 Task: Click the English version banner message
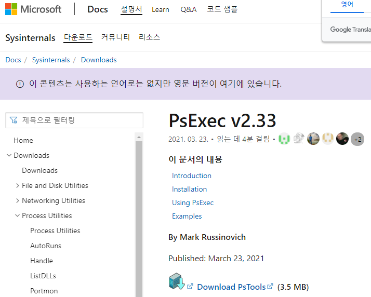155,84
